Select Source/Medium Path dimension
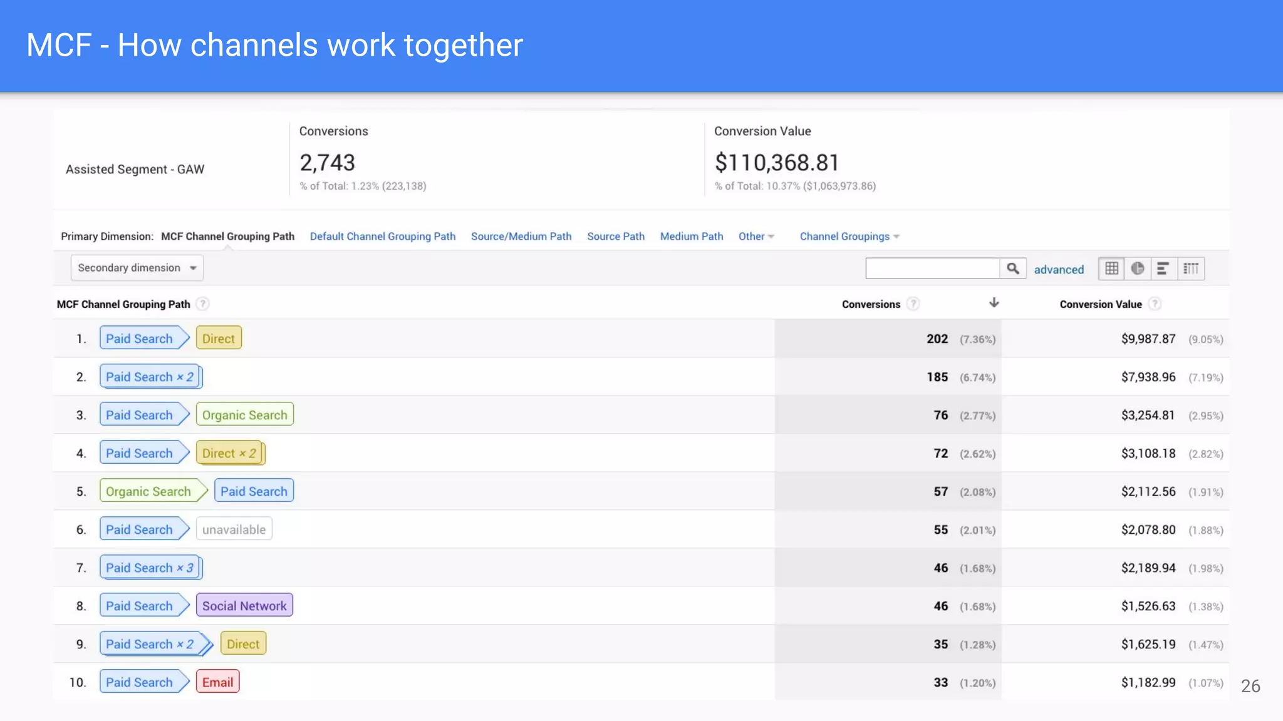 [x=521, y=237]
